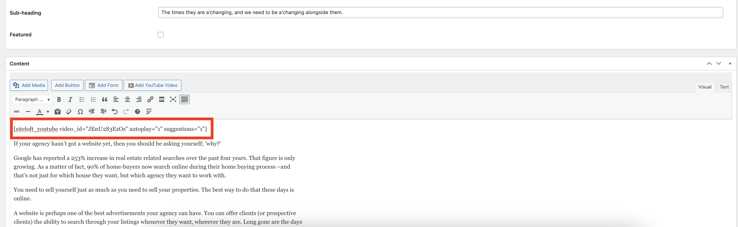Click the undo arrow icon
Screen dimensions: 738x227
coord(114,112)
